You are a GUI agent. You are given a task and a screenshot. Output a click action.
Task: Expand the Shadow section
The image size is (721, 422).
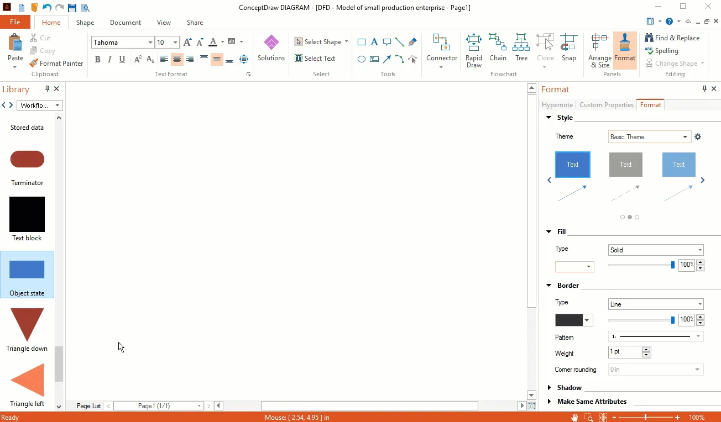tap(569, 388)
